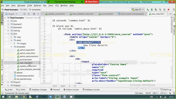Viewport: 176px width, 99px height.
Task: Open the Python Console tool window
Action: pos(71,90)
